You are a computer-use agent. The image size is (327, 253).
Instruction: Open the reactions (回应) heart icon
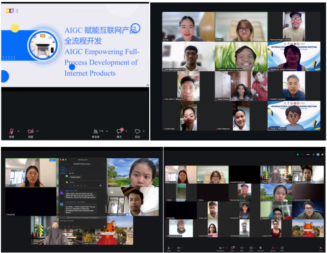pos(137,131)
